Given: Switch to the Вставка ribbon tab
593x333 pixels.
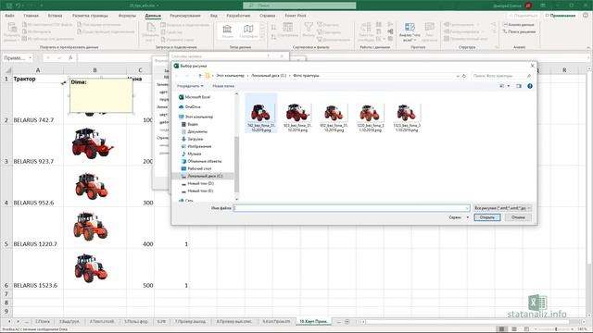Looking at the screenshot, I should 55,16.
